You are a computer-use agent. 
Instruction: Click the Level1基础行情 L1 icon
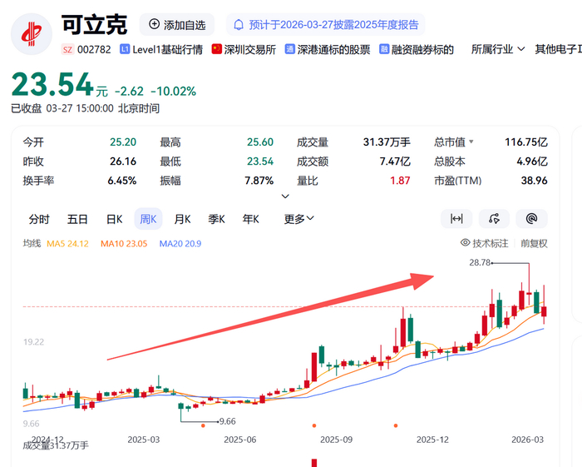125,49
